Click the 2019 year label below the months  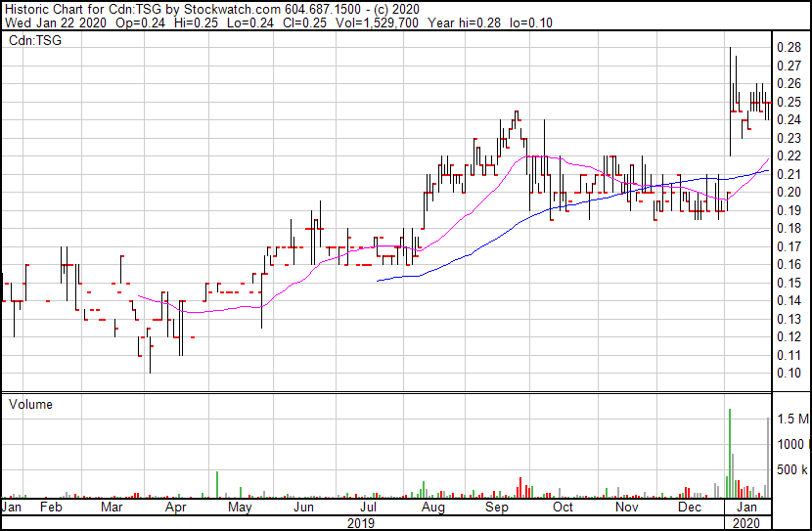coord(363,523)
